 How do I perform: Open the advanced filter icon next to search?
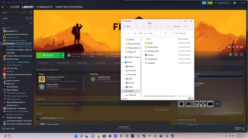click(30, 23)
